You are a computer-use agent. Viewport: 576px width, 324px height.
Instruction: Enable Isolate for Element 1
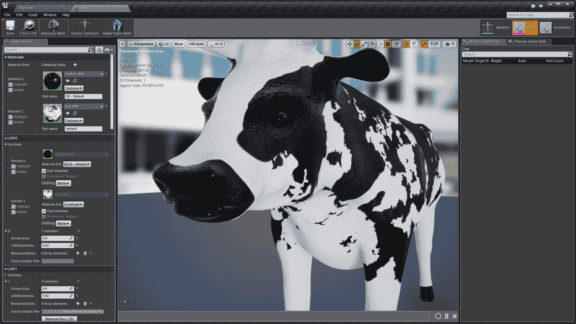(11, 122)
